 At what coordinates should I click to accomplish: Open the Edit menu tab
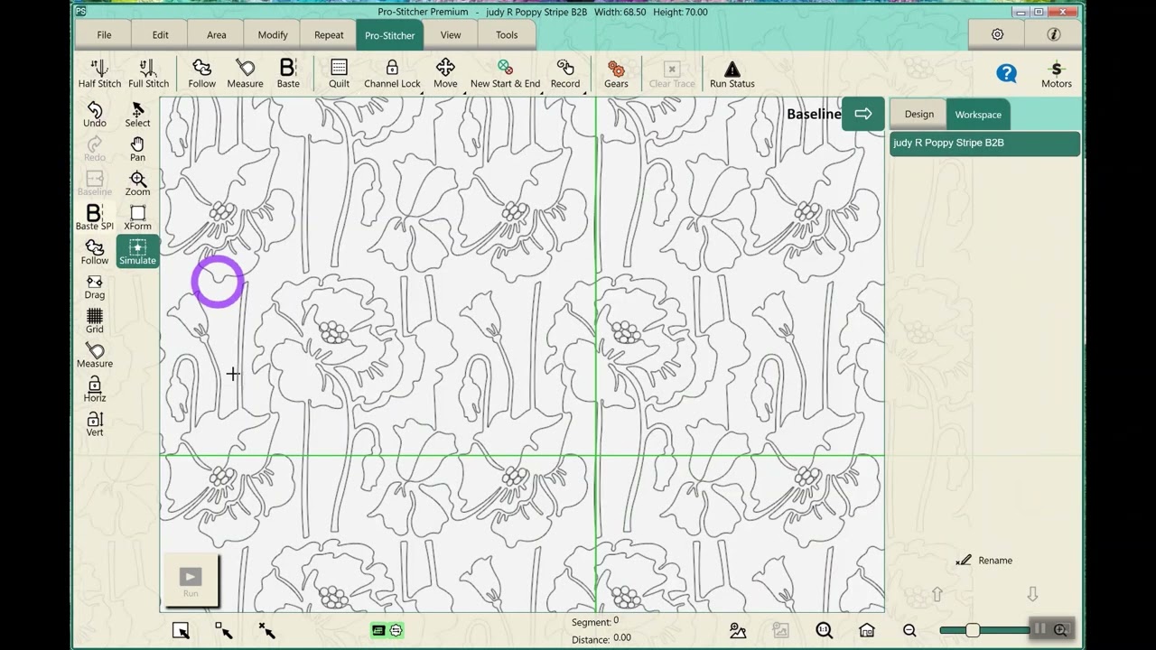click(160, 35)
